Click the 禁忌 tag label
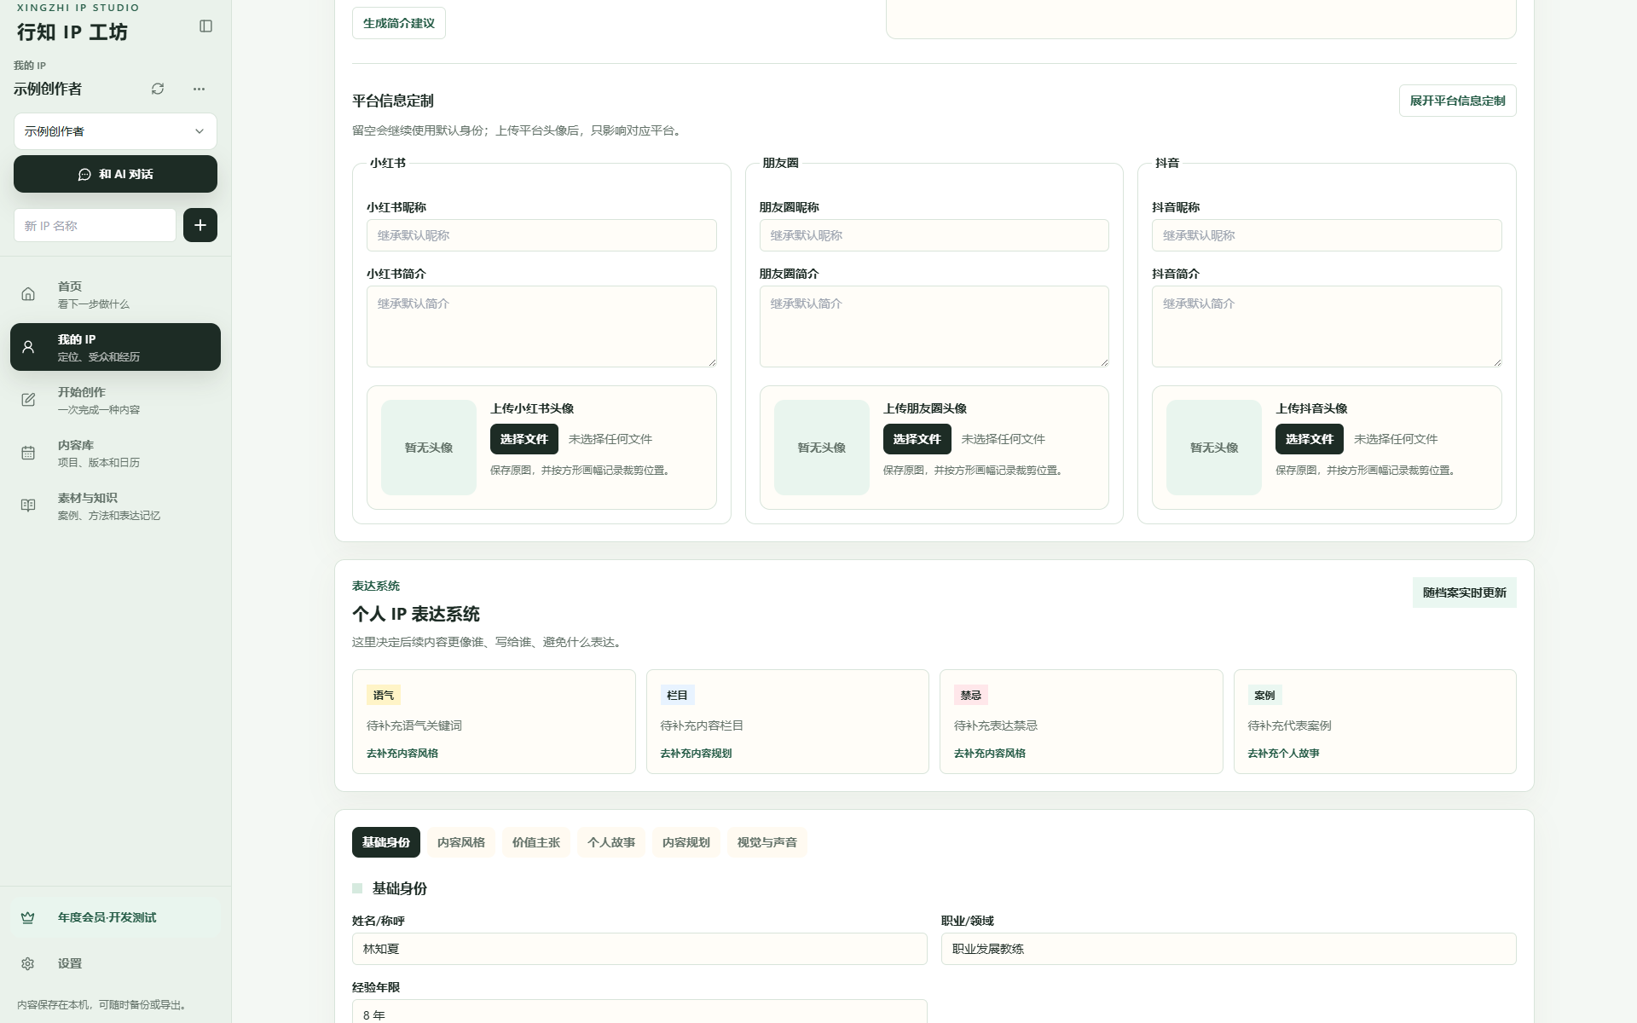The image size is (1637, 1023). [x=971, y=696]
